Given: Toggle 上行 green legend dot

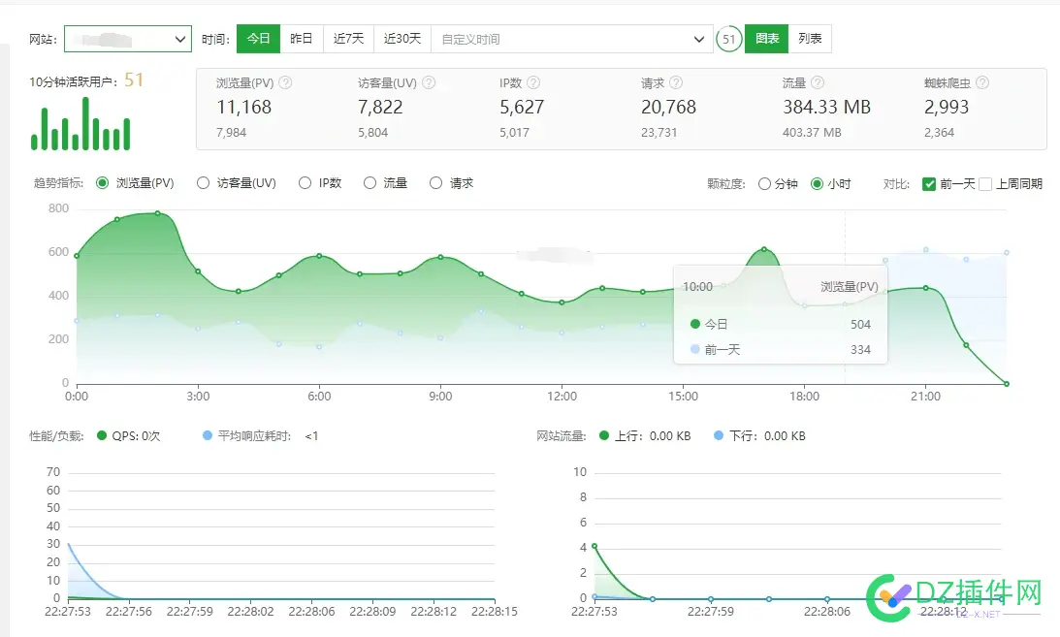Looking at the screenshot, I should pyautogui.click(x=604, y=435).
